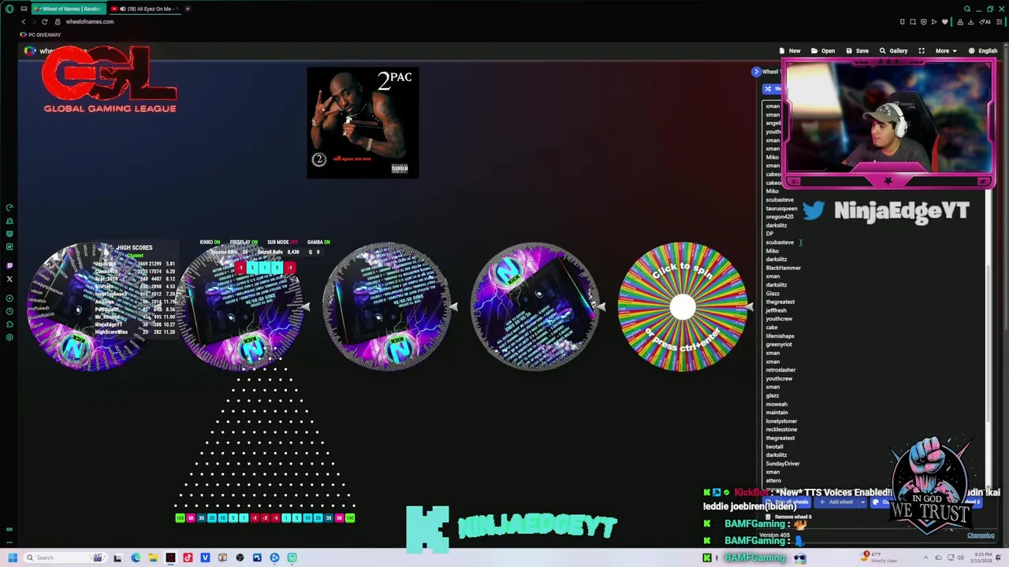
Task: Click the name 'lonelystoner' in entries
Action: pyautogui.click(x=781, y=421)
